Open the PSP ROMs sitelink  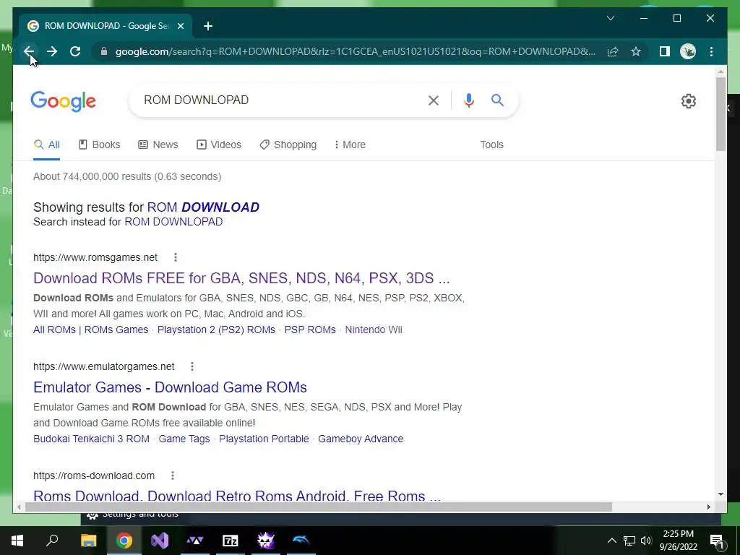click(310, 330)
